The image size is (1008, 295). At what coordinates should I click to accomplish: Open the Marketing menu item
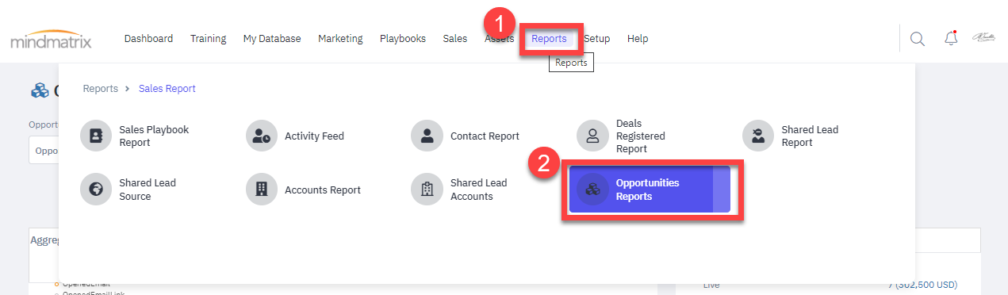tap(340, 38)
